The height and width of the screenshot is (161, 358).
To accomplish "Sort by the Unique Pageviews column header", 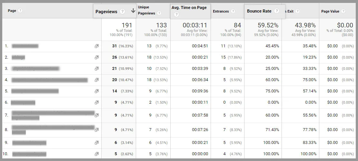I will (x=146, y=10).
